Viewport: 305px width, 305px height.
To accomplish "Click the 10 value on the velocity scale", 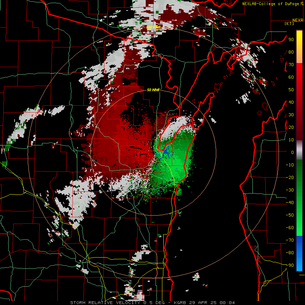I will [291, 140].
